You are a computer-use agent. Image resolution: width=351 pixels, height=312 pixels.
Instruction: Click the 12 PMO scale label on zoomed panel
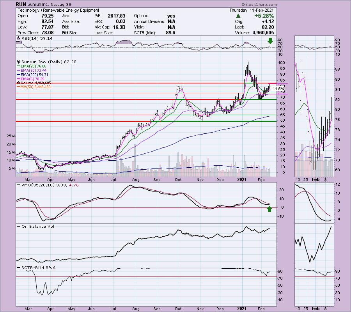click(338, 184)
